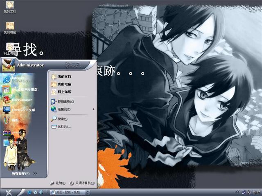Open the 我的电脑 desktop icon
The width and height of the screenshot is (262, 196).
(10, 28)
